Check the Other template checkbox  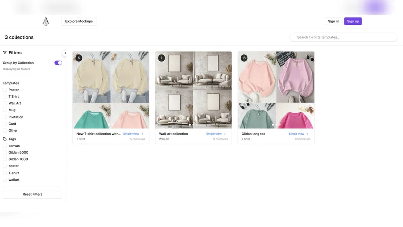5,130
